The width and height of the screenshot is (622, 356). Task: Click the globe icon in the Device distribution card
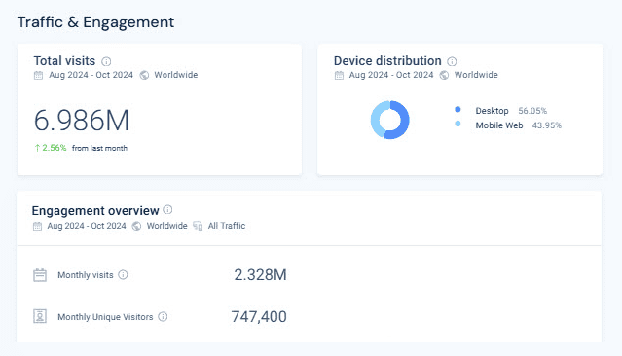tap(444, 75)
